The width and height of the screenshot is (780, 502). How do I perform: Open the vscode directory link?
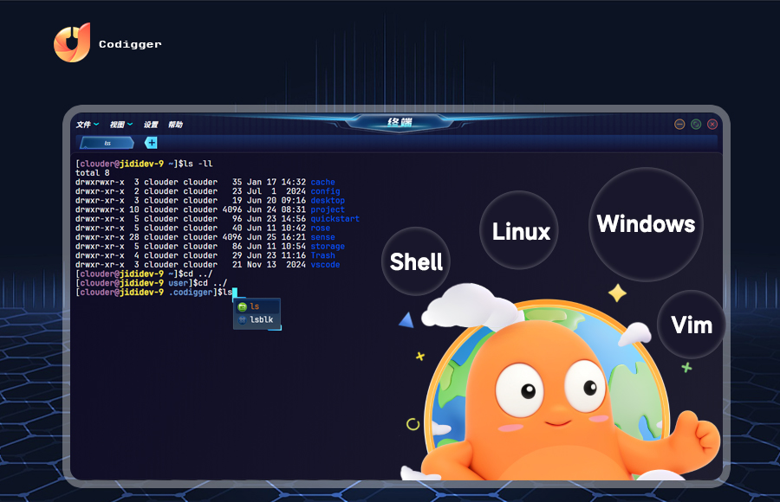tap(324, 264)
